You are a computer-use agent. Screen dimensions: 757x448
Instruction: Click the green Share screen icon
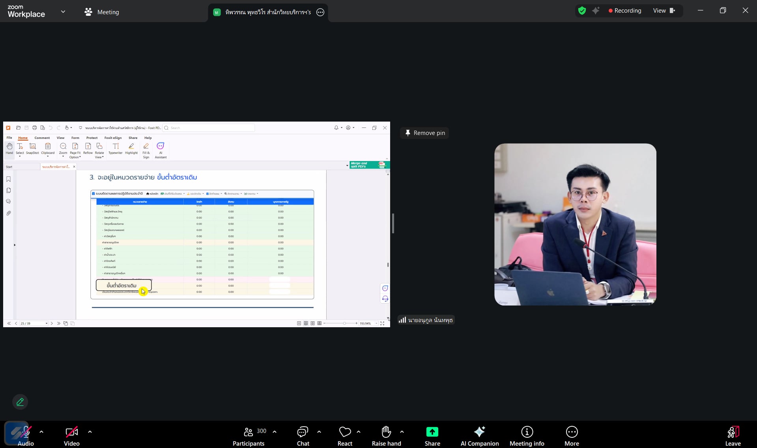click(432, 432)
